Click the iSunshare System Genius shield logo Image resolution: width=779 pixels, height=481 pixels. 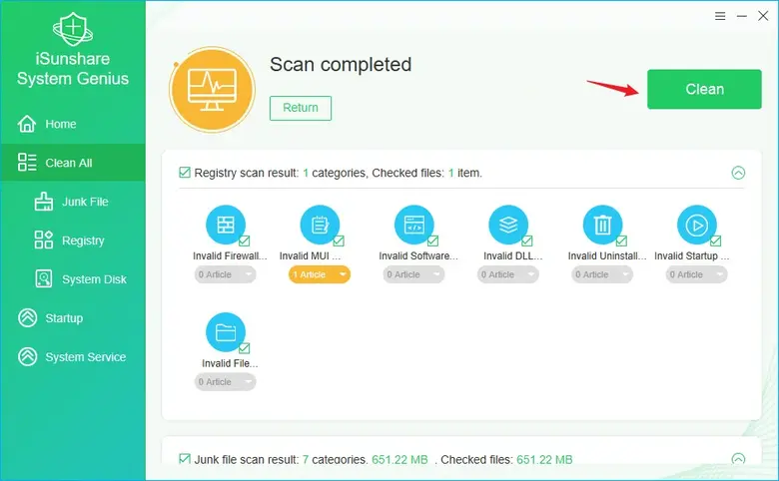[73, 29]
